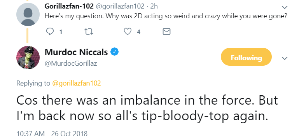Open the 10:37 AM - 26 Oct 2018 timestamp
The image size is (299, 140).
52,134
